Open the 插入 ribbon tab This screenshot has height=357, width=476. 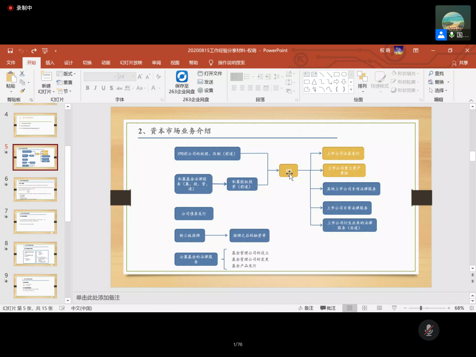point(50,63)
